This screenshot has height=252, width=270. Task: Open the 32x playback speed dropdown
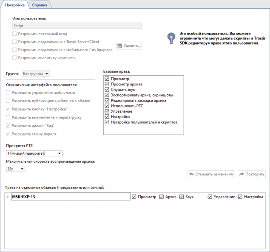coord(16,169)
